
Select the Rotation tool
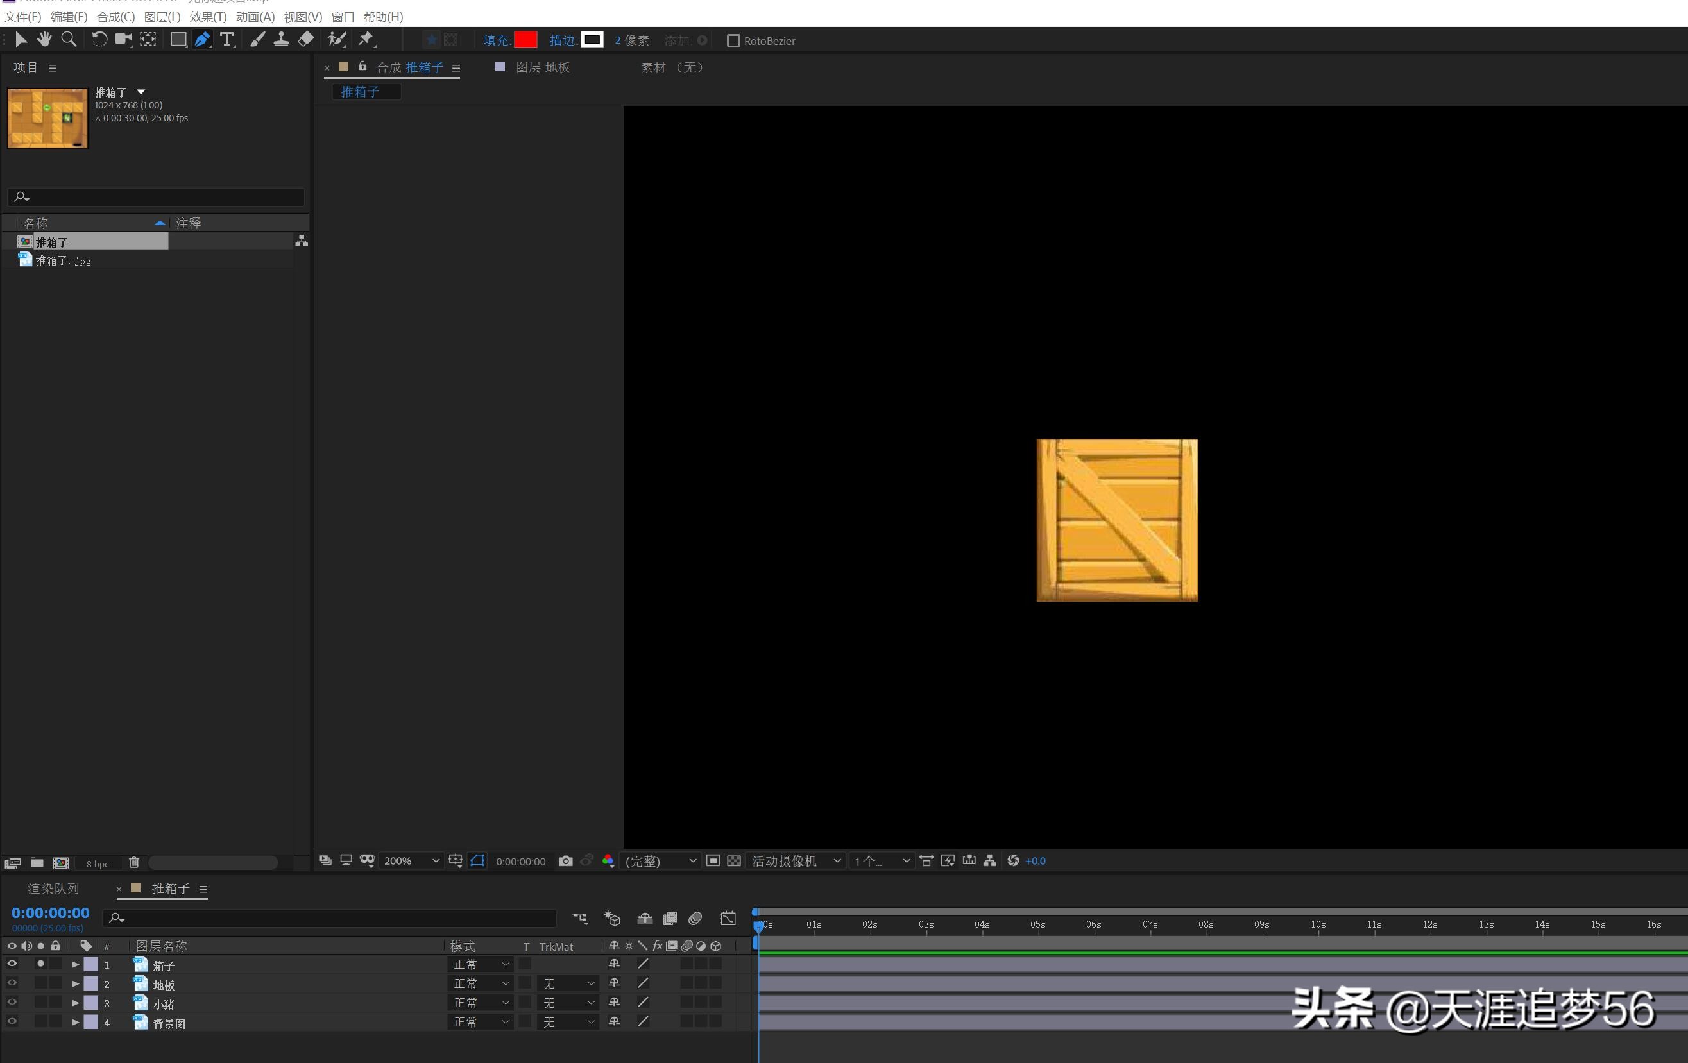99,40
